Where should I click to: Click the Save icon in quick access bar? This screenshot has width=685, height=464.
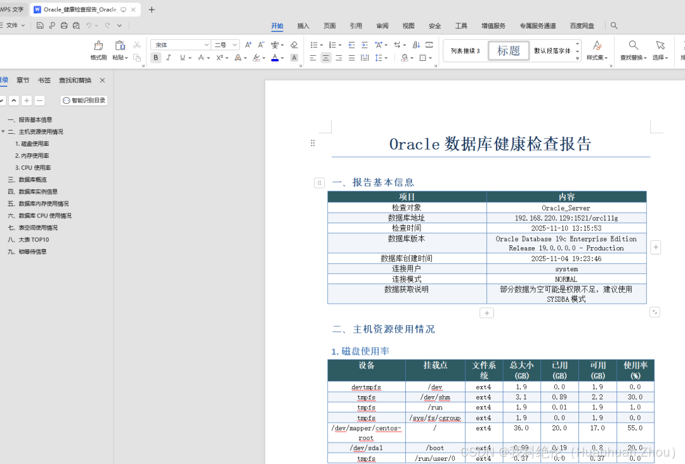click(40, 26)
